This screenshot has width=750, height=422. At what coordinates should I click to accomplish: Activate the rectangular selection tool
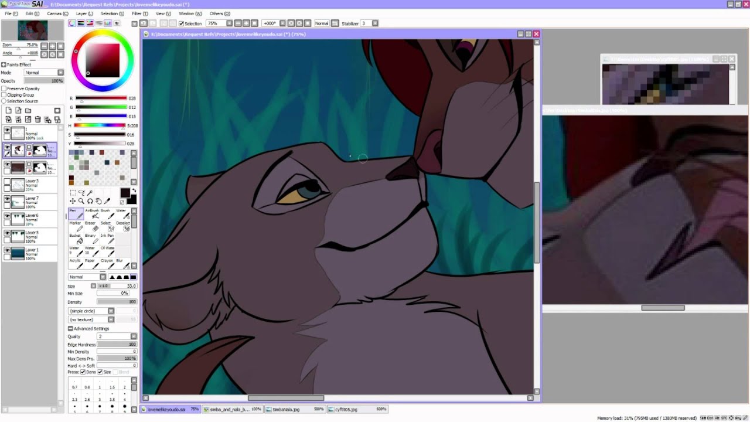coord(73,193)
